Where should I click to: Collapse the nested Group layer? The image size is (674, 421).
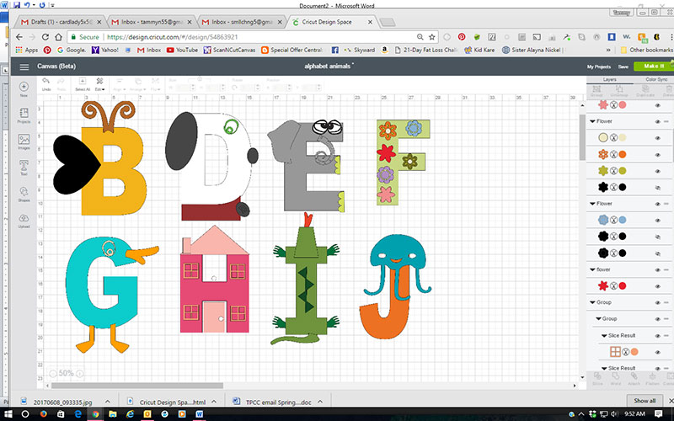pos(598,319)
